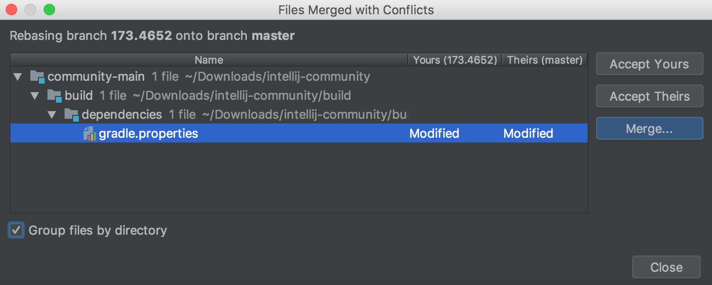Select the gradle.properties file row
Viewport: 712px width, 285px height.
(299, 133)
